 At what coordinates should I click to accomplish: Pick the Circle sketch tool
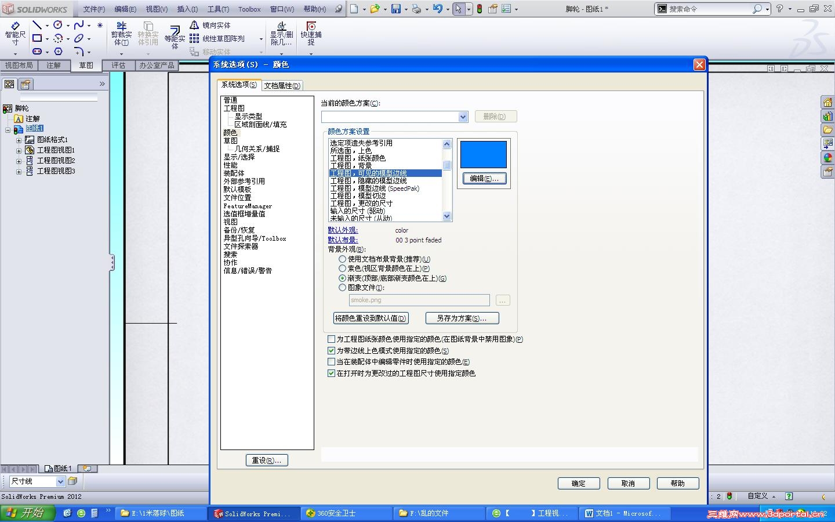(58, 25)
